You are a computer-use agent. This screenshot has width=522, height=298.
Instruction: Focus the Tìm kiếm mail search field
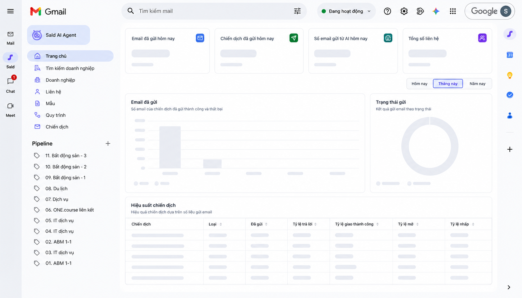click(x=214, y=11)
